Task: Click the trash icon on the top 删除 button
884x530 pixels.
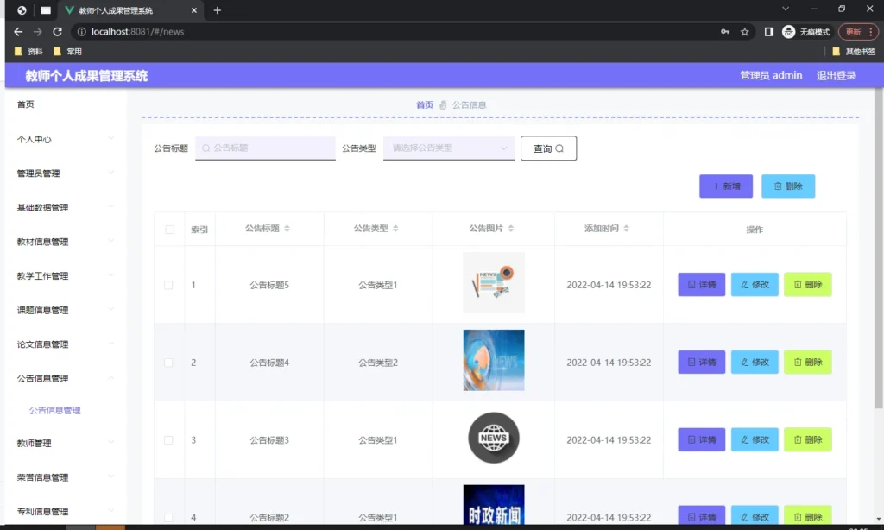Action: [780, 186]
